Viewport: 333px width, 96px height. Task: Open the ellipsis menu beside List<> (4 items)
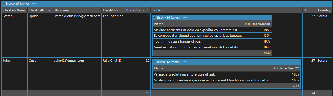click(x=184, y=18)
